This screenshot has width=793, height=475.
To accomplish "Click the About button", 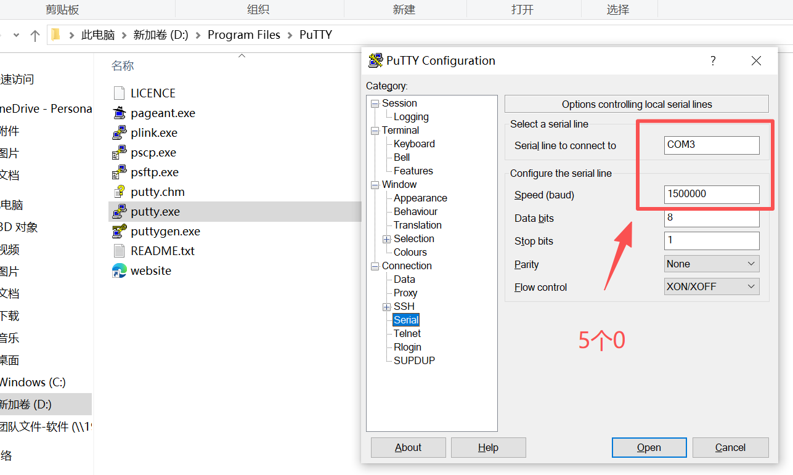I will (409, 447).
